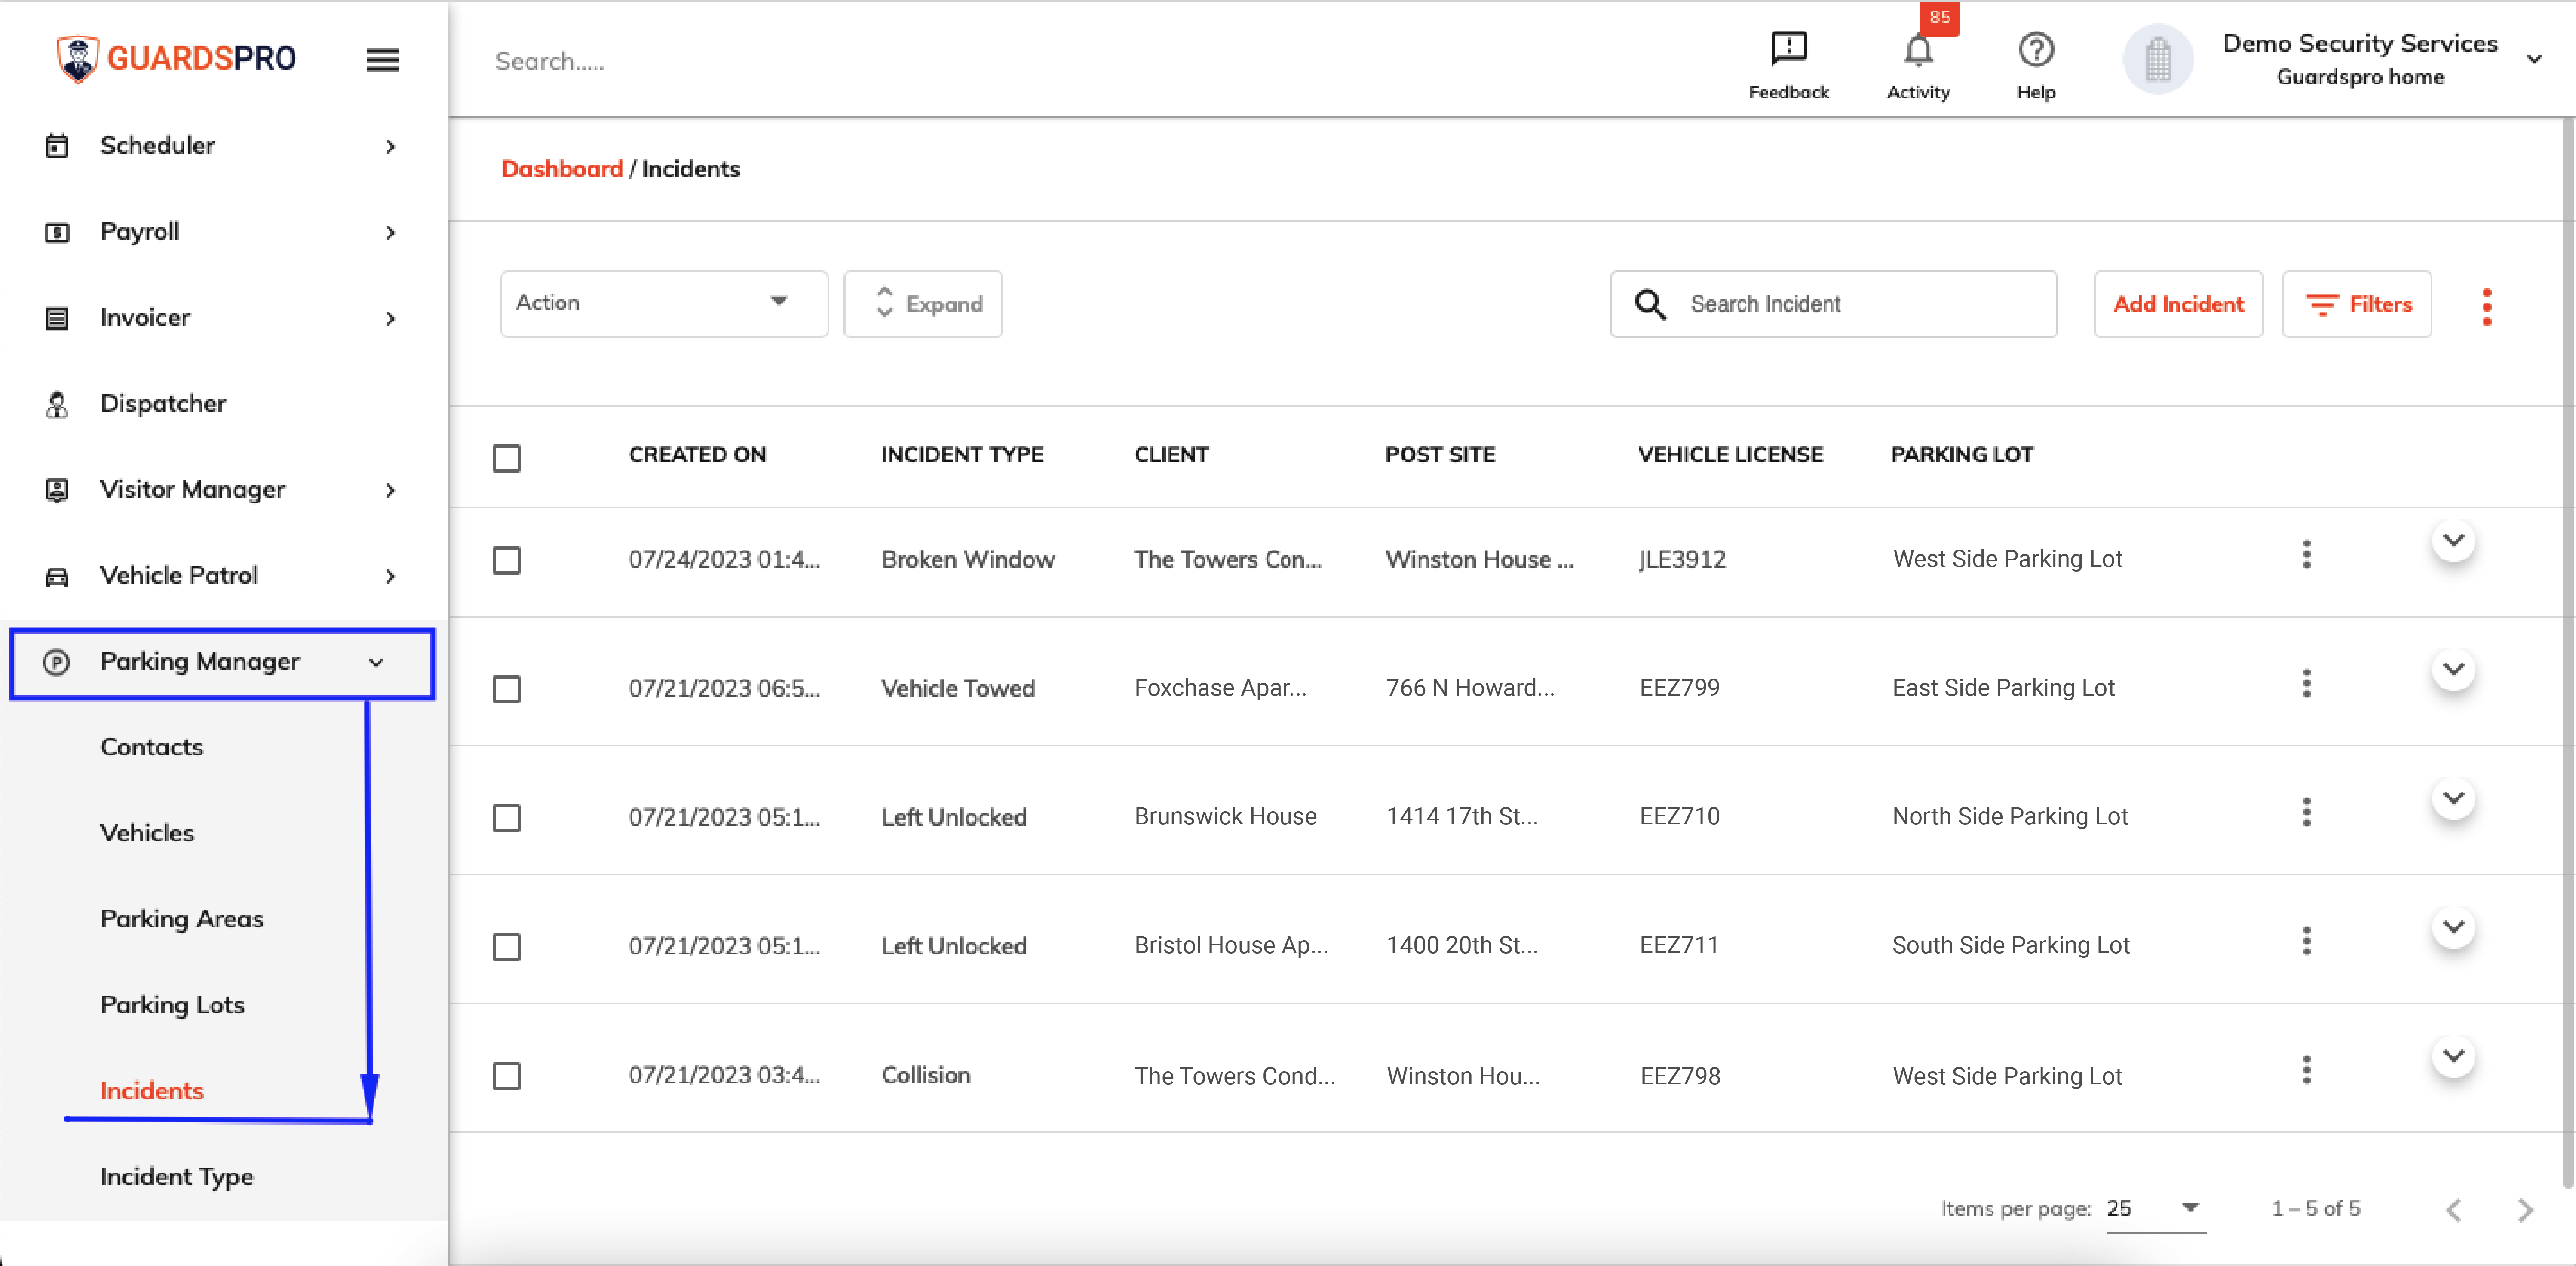Click the Search Incident input field
2576x1266 pixels.
pos(1833,304)
